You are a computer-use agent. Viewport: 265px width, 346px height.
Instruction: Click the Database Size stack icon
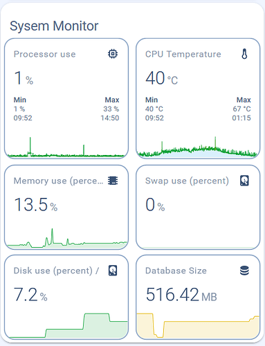click(244, 271)
